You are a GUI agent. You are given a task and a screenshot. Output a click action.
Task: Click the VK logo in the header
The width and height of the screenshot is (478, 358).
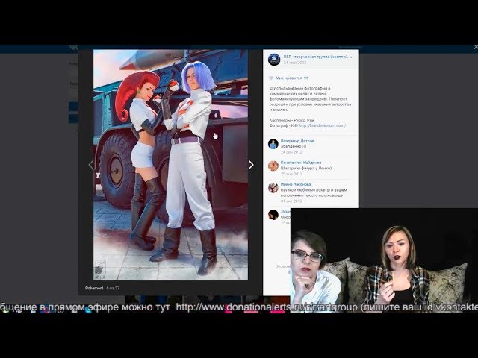click(73, 47)
